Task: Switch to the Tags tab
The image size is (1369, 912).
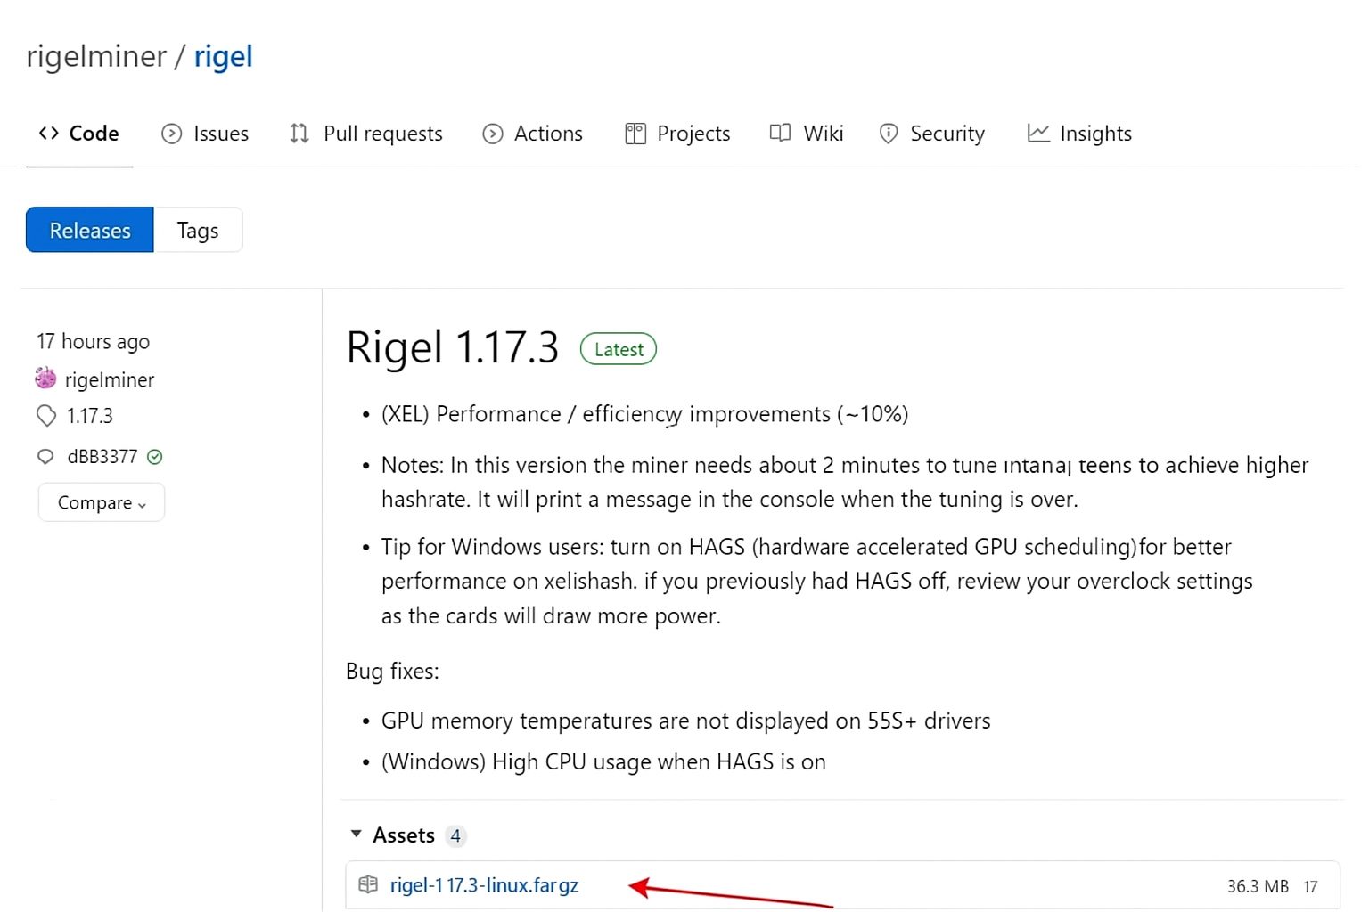Action: [x=197, y=230]
